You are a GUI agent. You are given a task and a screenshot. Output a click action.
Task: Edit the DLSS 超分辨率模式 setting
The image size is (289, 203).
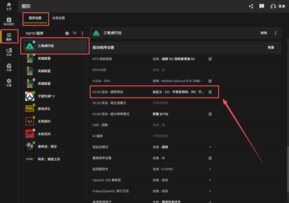(x=210, y=114)
